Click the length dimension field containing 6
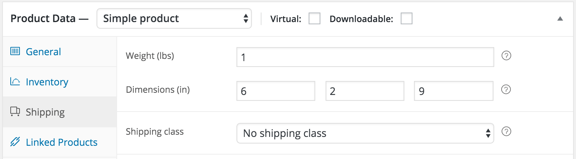The height and width of the screenshot is (159, 576). [276, 91]
